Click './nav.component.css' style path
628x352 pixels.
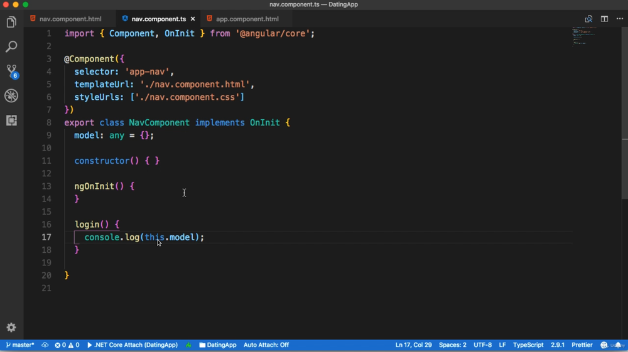tap(187, 97)
